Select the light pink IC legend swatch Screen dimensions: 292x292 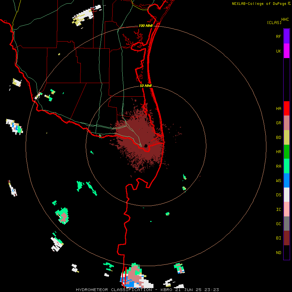pos(286,209)
